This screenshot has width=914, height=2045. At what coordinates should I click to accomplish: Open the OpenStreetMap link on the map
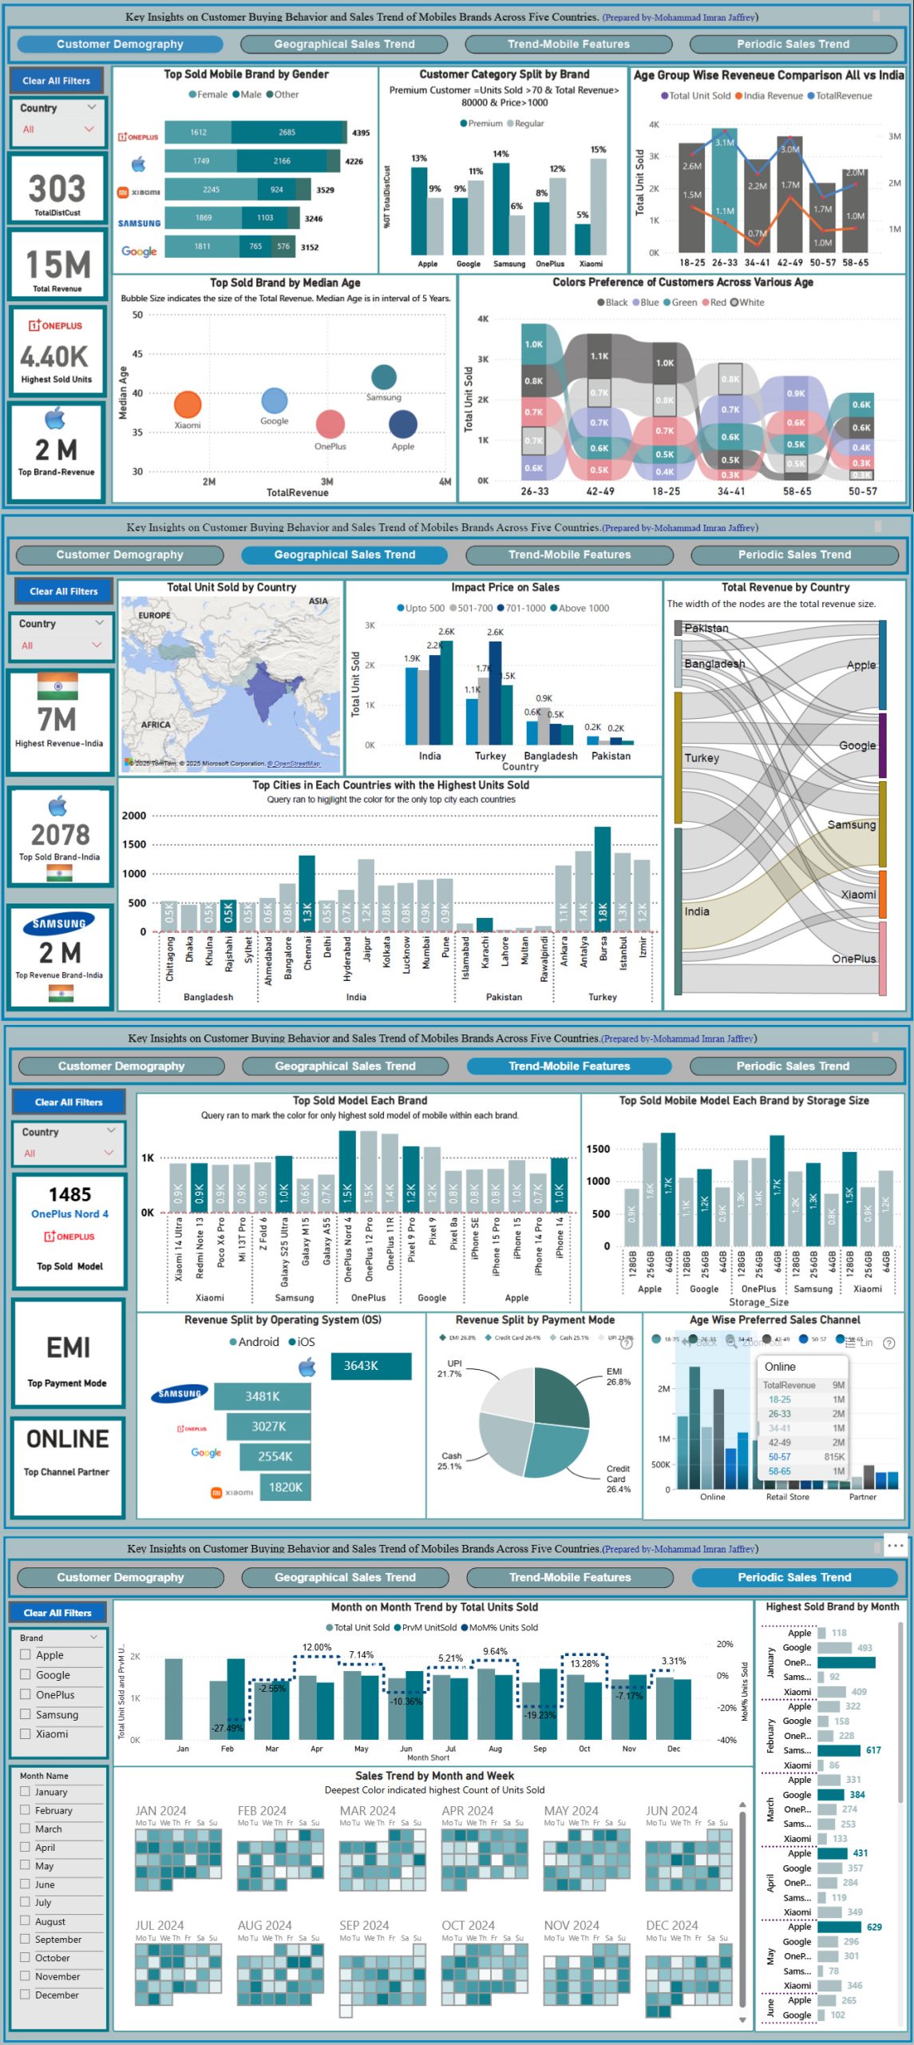[294, 764]
